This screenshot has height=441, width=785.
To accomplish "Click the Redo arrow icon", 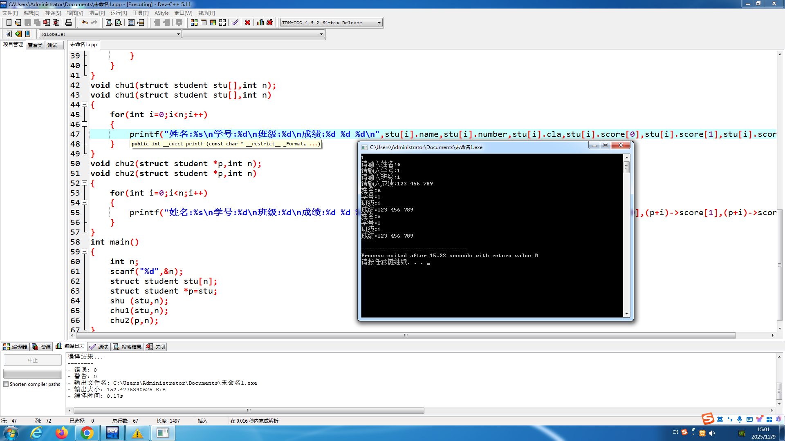I will coord(94,22).
